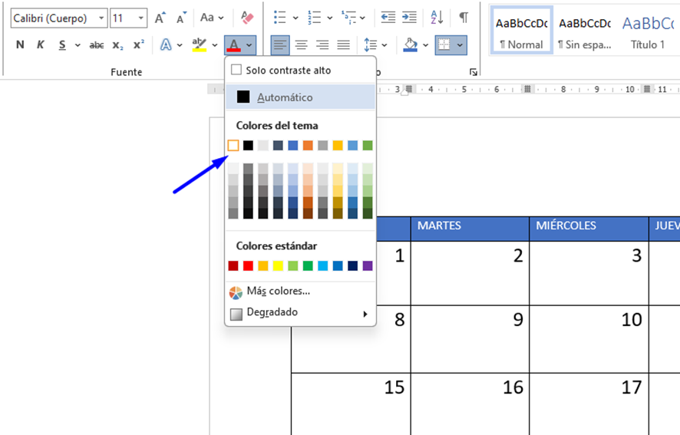Viewport: 680px width, 435px height.
Task: Click the strikethrough abc icon
Action: tap(97, 45)
